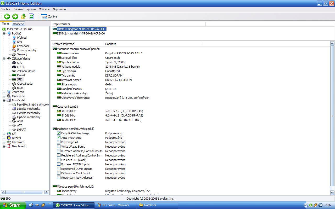This screenshot has height=209, width=335.
Task: Select the Overclock flame icon
Action: 14,46
